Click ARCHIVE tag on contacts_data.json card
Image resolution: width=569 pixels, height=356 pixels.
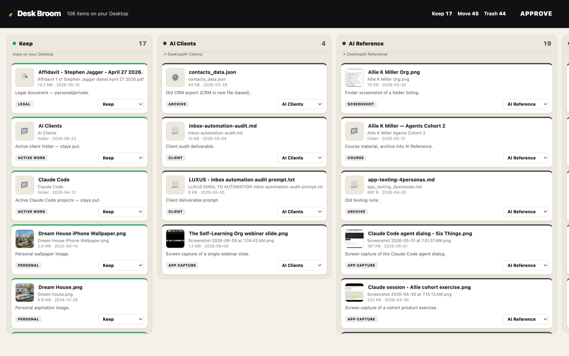point(177,104)
